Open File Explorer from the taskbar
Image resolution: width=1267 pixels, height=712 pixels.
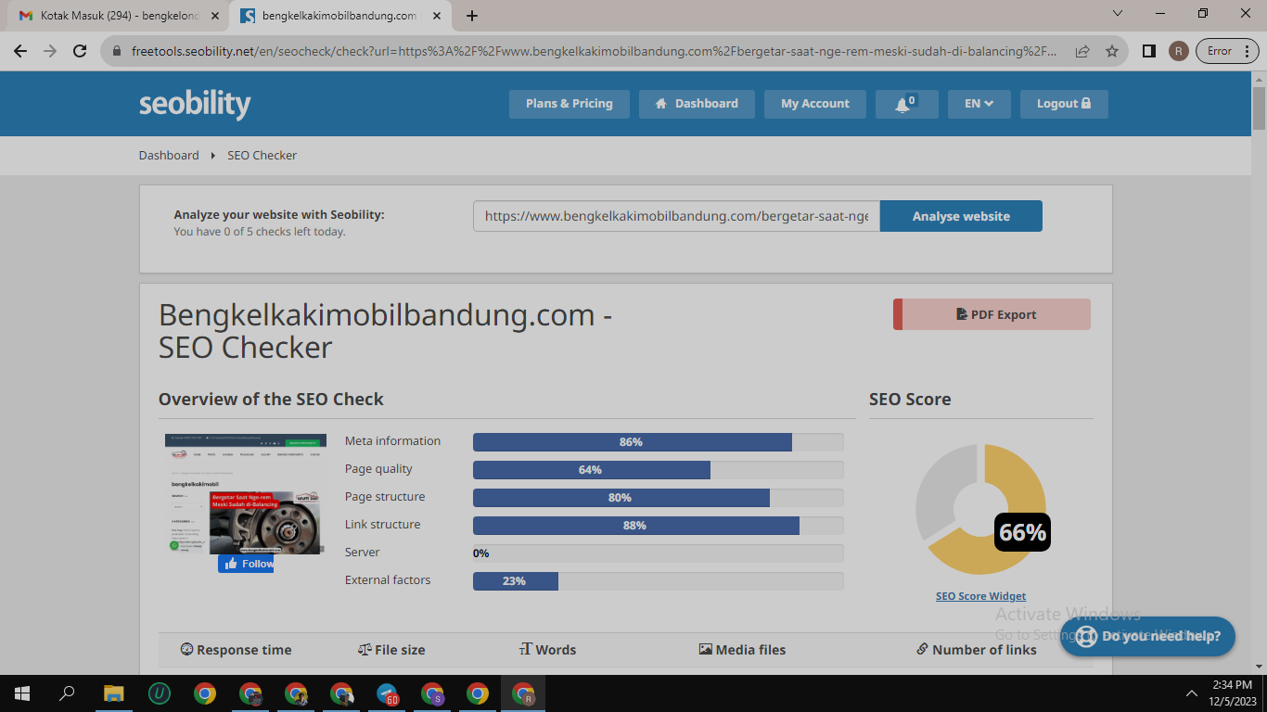coord(113,693)
